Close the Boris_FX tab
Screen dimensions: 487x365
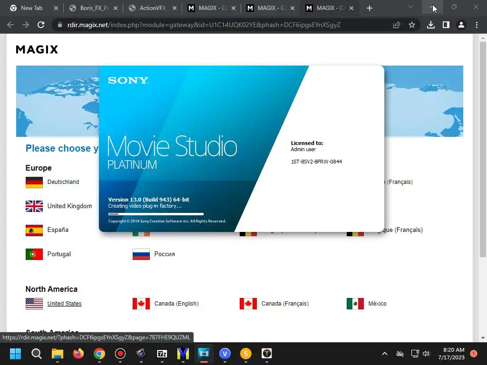115,8
